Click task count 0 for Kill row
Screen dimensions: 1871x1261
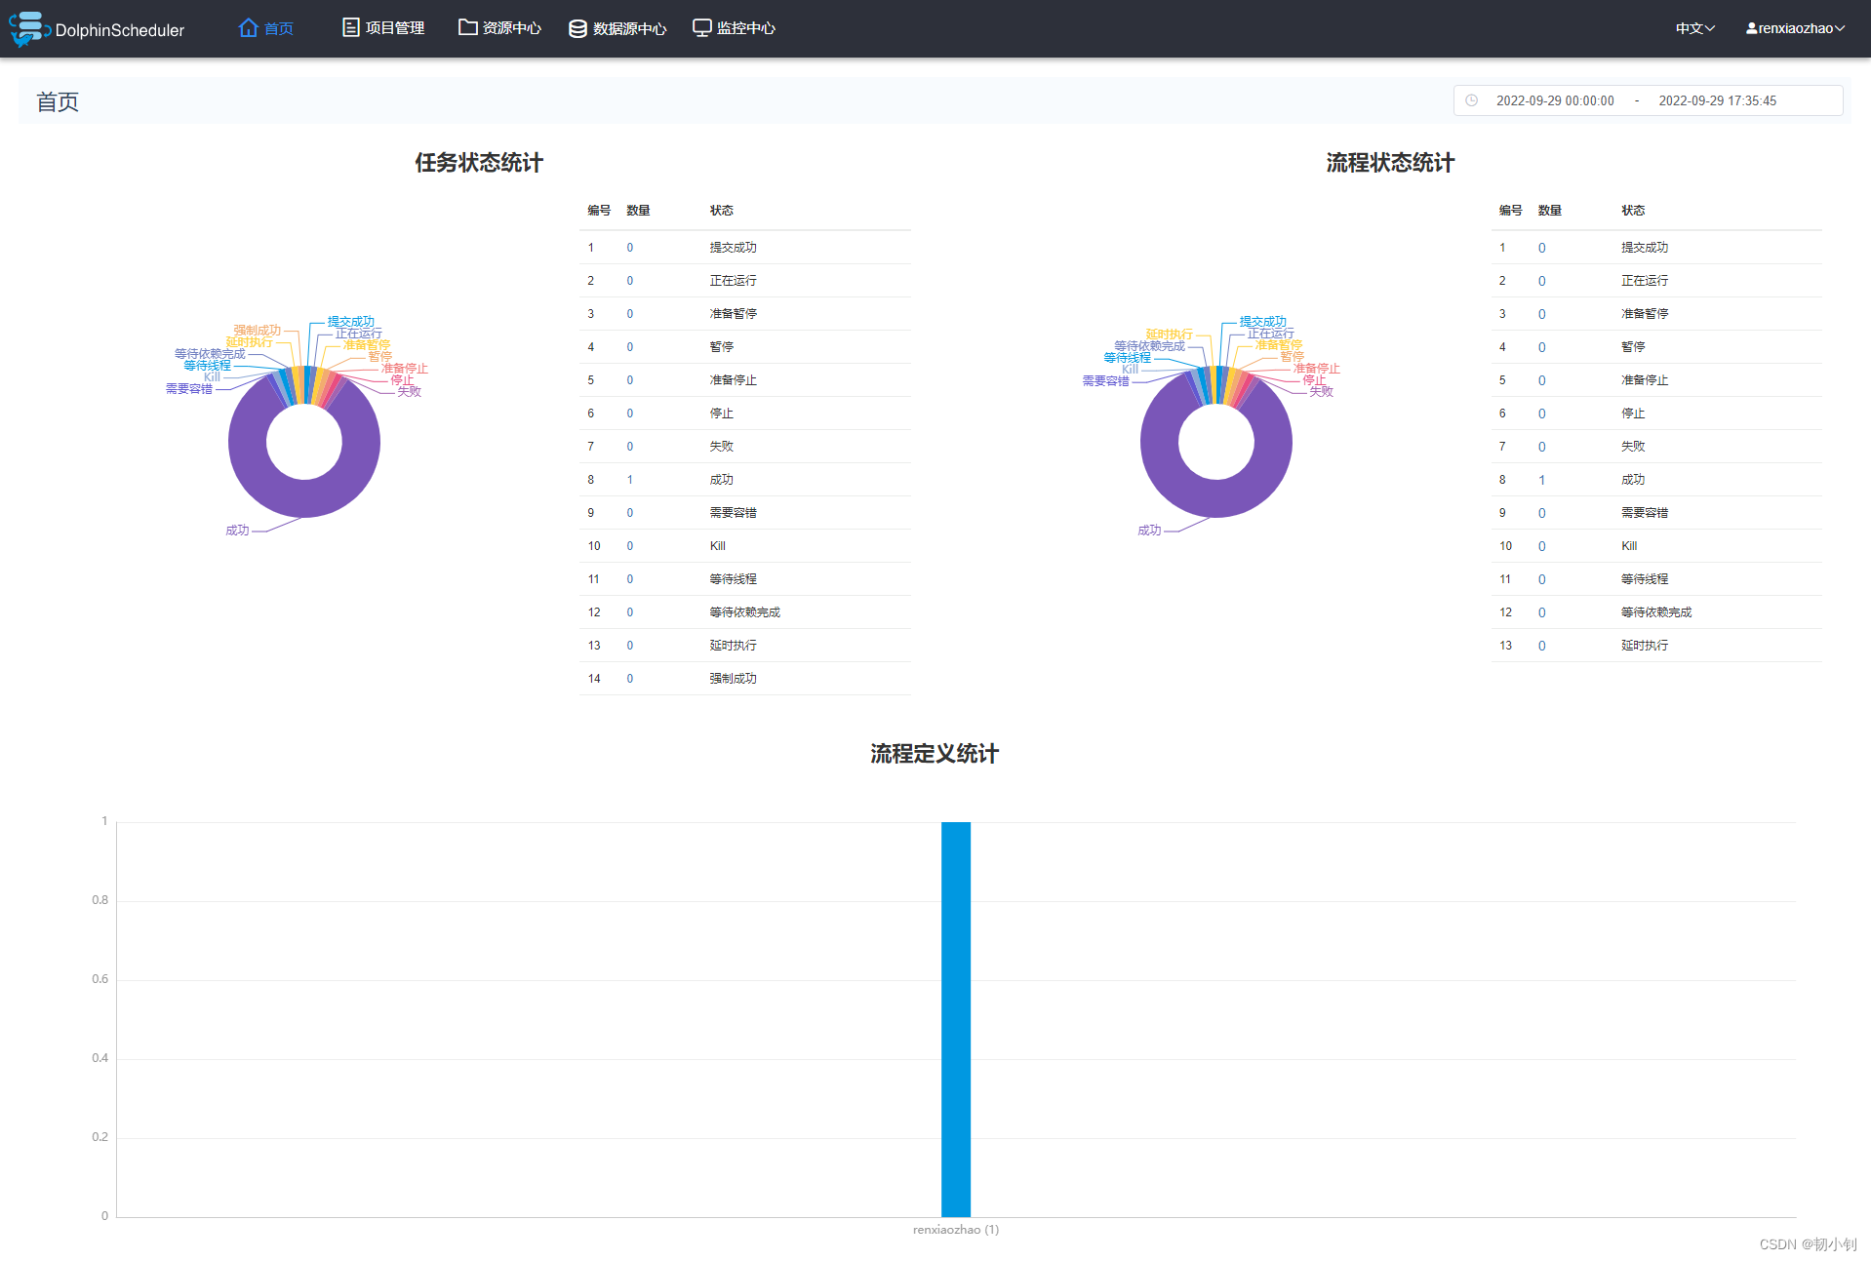tap(630, 546)
